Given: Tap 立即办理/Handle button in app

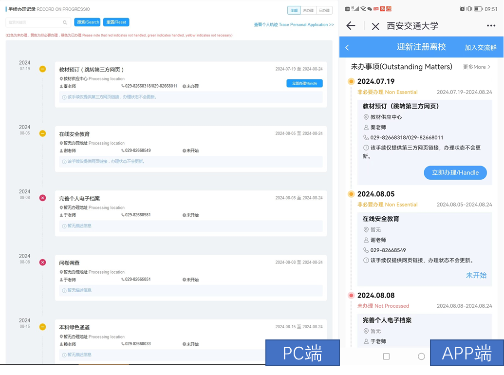Looking at the screenshot, I should (455, 172).
